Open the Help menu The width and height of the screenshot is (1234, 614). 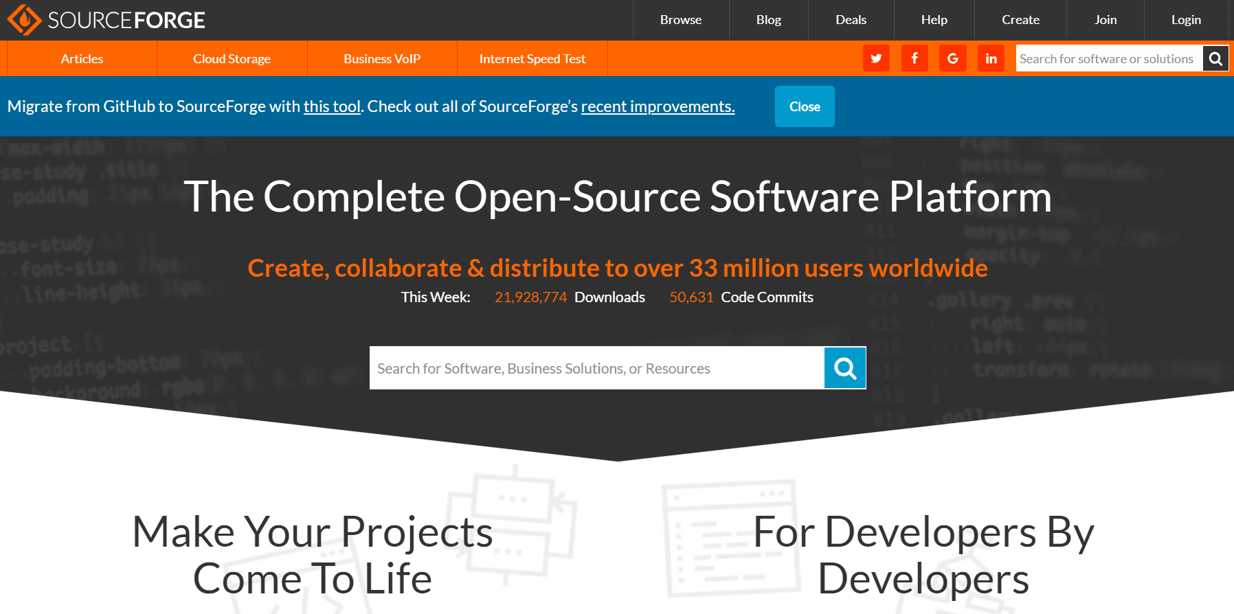click(934, 20)
